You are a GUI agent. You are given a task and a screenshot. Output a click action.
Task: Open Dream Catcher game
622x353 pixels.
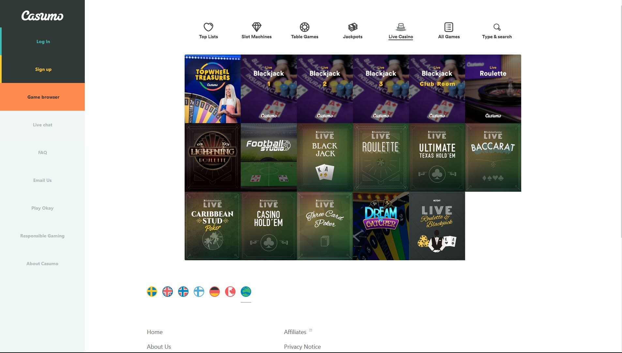(381, 226)
